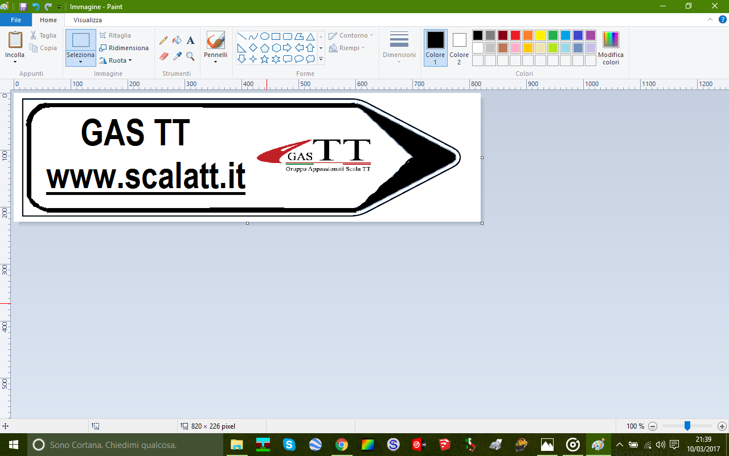Choose the Up arrow shape

(x=310, y=48)
